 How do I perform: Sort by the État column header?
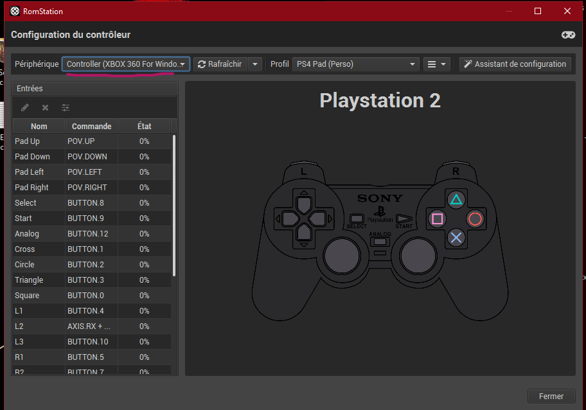[x=145, y=127]
